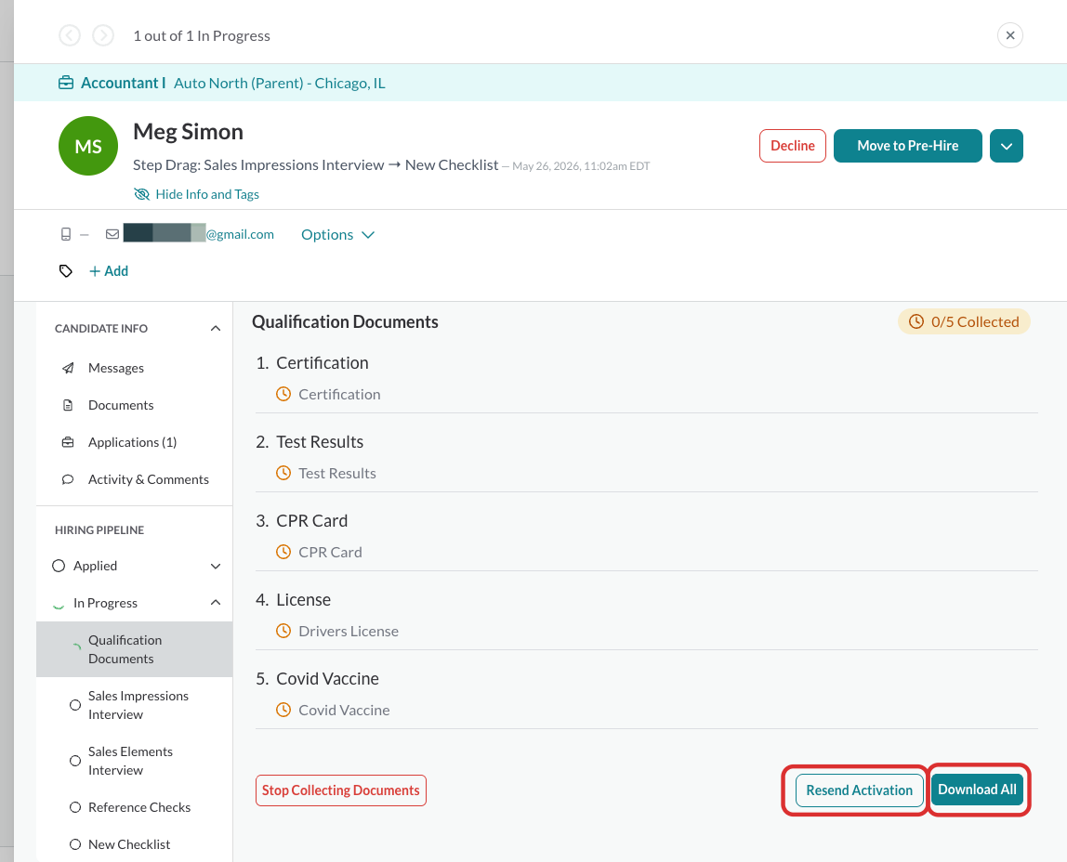Image resolution: width=1067 pixels, height=862 pixels.
Task: Select Qualification Documents step
Action: tap(135, 649)
